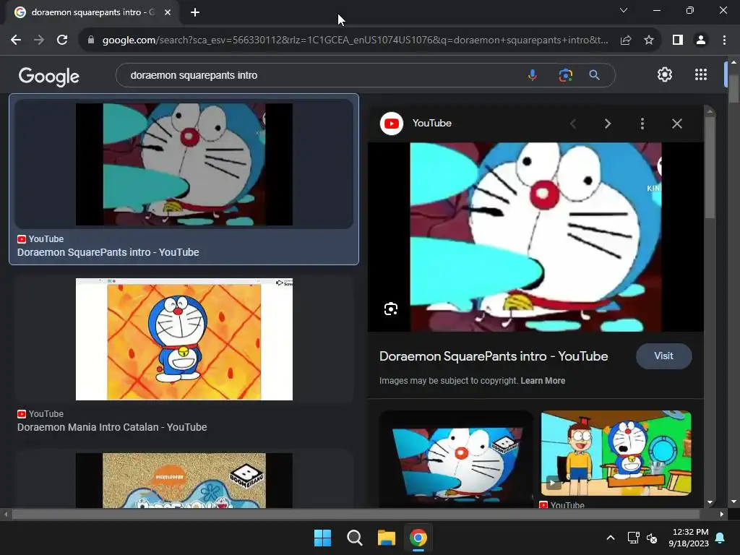The width and height of the screenshot is (740, 555).
Task: Close the doraemon squarepants intro tab
Action: pyautogui.click(x=168, y=12)
